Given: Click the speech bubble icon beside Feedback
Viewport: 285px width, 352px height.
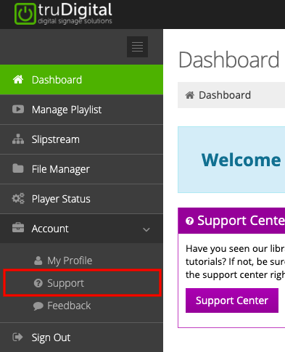Looking at the screenshot, I should [x=38, y=306].
